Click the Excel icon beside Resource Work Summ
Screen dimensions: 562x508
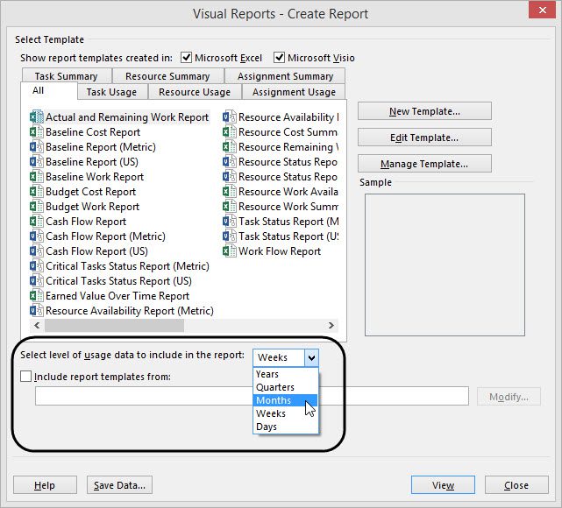pyautogui.click(x=230, y=207)
